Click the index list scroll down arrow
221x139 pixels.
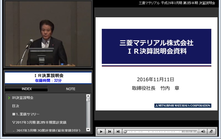[88, 129]
